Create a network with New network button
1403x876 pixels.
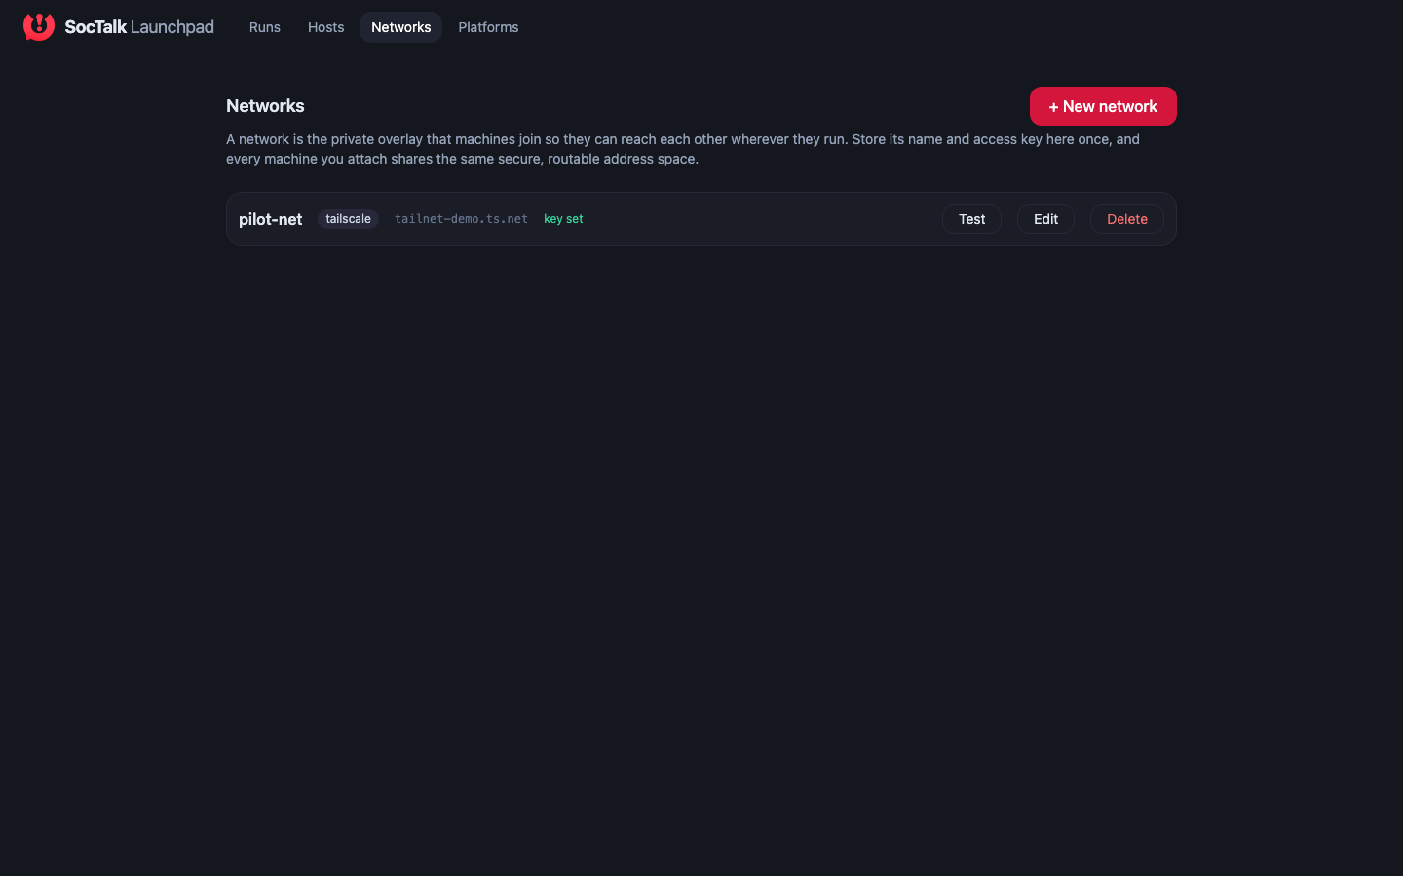[x=1103, y=106]
